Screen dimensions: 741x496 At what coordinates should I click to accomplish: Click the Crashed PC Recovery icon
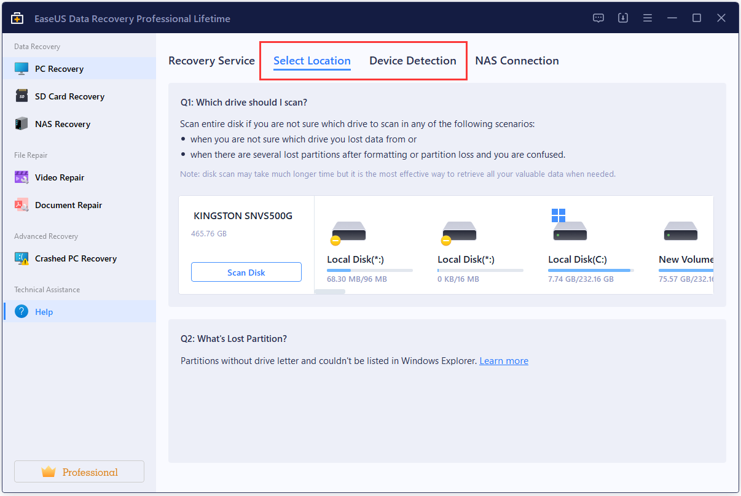(x=22, y=258)
